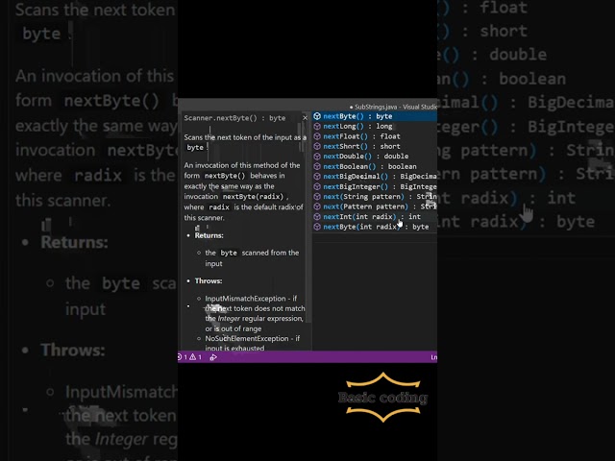Click InputMismatchException text in docs
The height and width of the screenshot is (461, 615).
(x=245, y=299)
